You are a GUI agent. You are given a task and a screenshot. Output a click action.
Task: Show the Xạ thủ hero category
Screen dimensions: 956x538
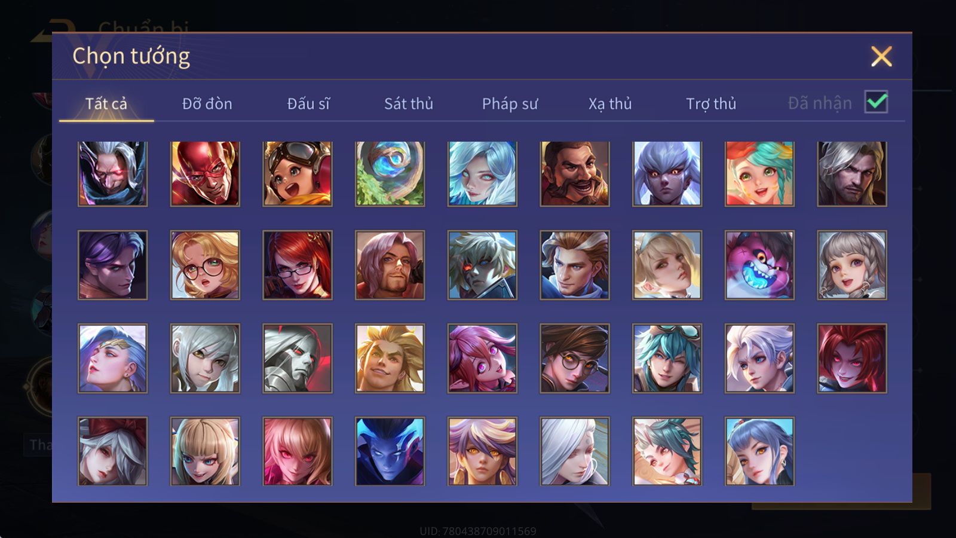(609, 103)
